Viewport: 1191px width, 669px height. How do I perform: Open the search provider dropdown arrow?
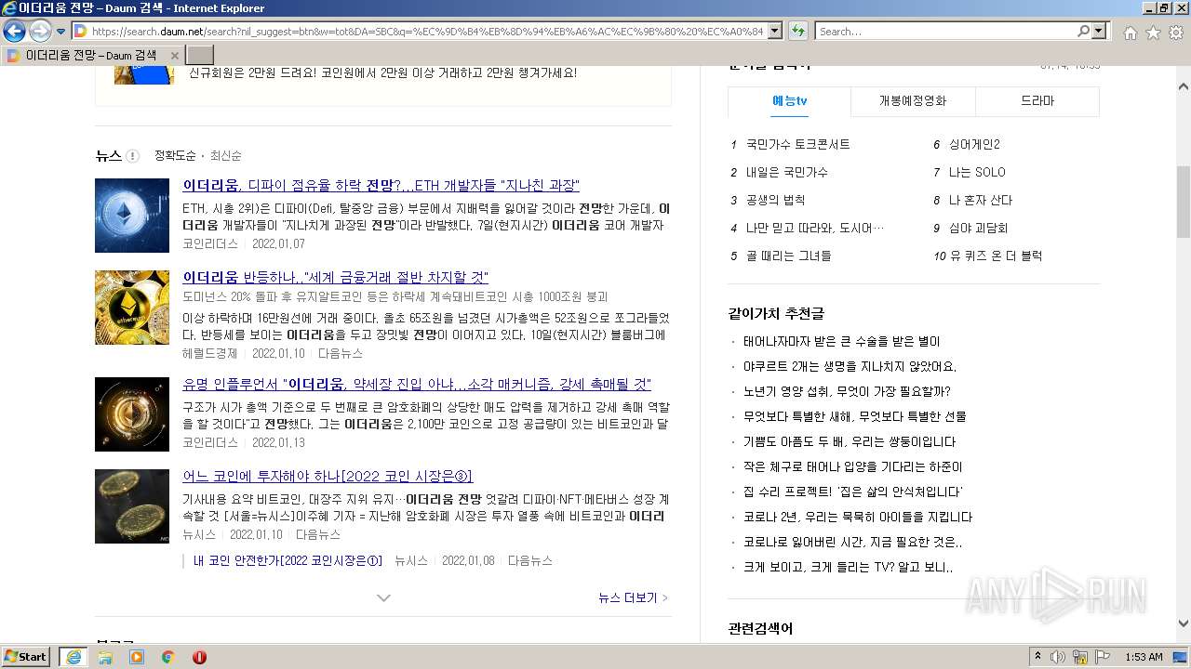click(x=1100, y=32)
